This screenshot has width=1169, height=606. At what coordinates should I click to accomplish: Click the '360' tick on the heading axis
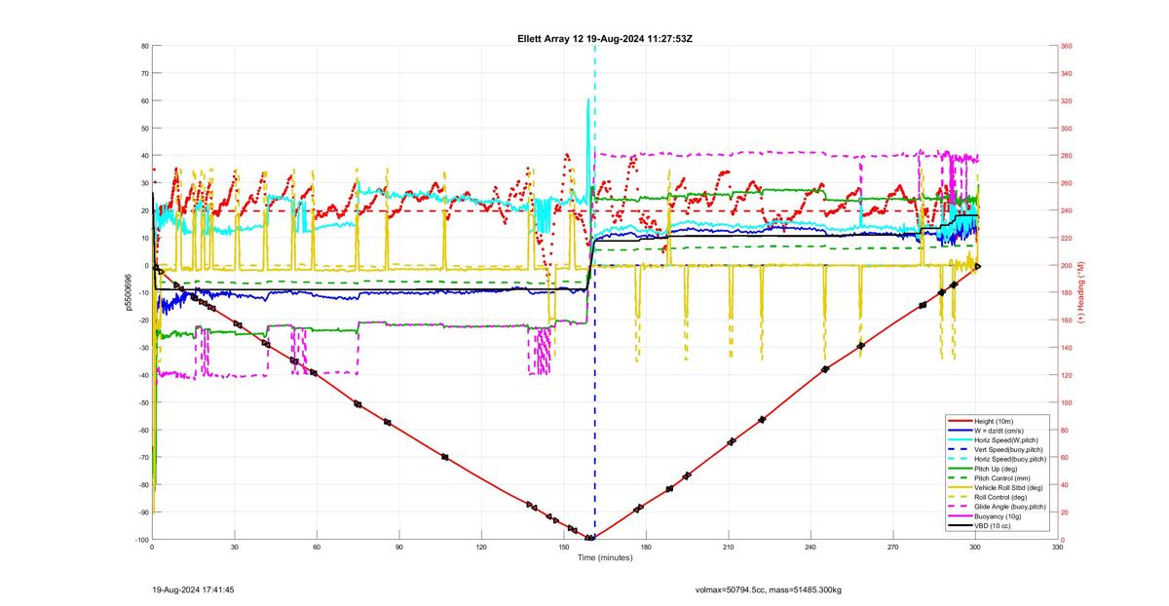click(1067, 46)
